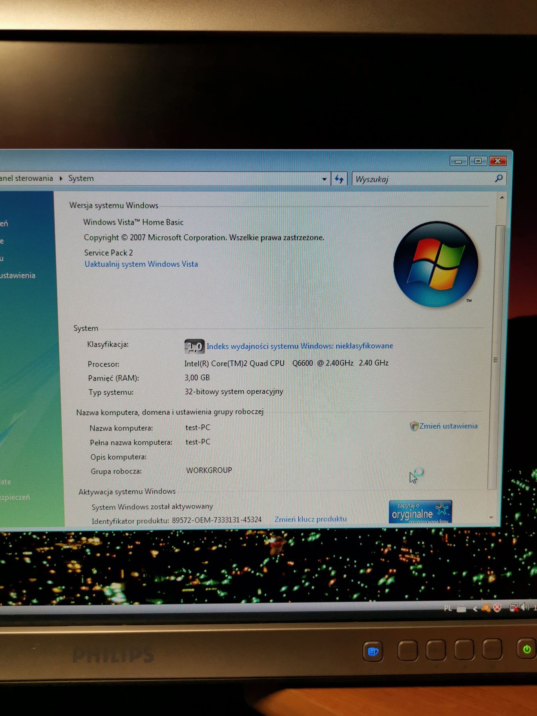Viewport: 537px width, 716px height.
Task: Minimize the System window
Action: (458, 161)
